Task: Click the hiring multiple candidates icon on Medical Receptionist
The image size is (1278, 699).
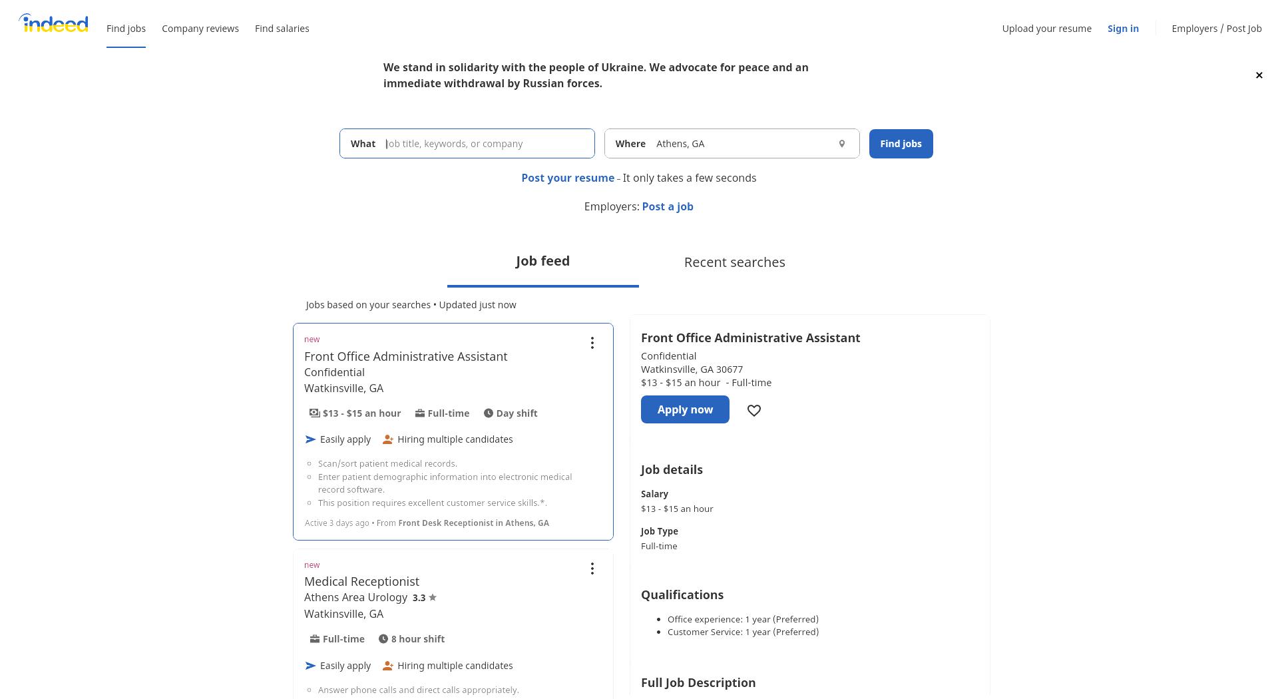Action: pyautogui.click(x=387, y=666)
